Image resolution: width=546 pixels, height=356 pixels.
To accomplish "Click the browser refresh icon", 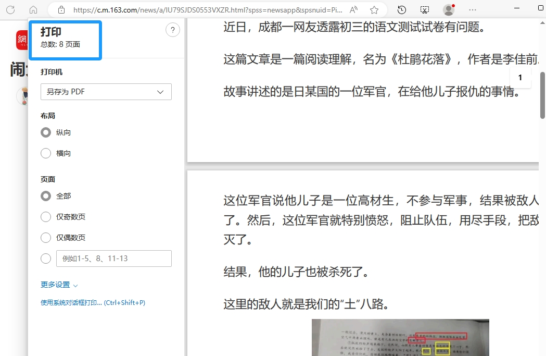I will pos(10,10).
